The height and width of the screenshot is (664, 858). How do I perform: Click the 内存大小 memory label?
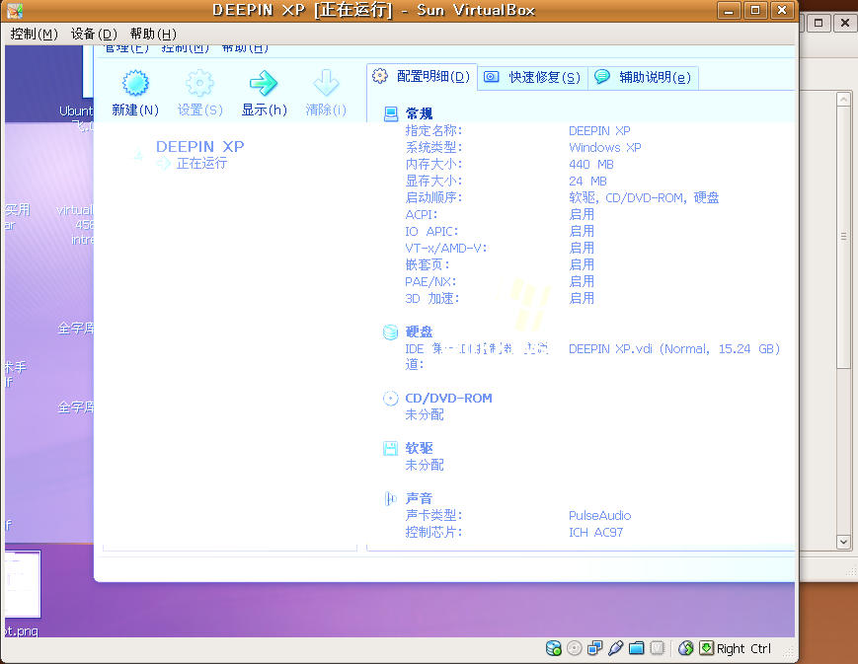[x=433, y=164]
